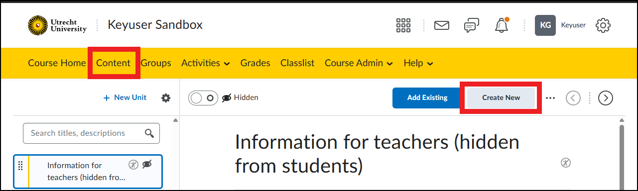The height and width of the screenshot is (191, 638).
Task: Open the message alerts envelope icon
Action: click(x=442, y=25)
